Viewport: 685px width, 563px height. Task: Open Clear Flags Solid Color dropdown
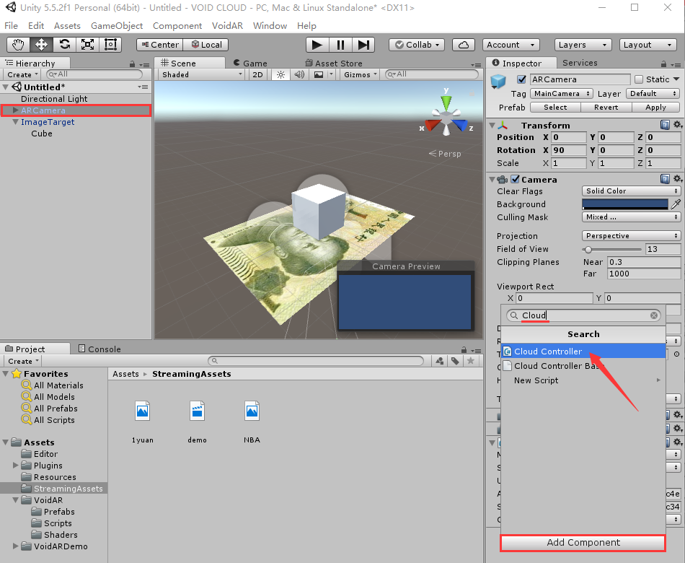tap(631, 191)
